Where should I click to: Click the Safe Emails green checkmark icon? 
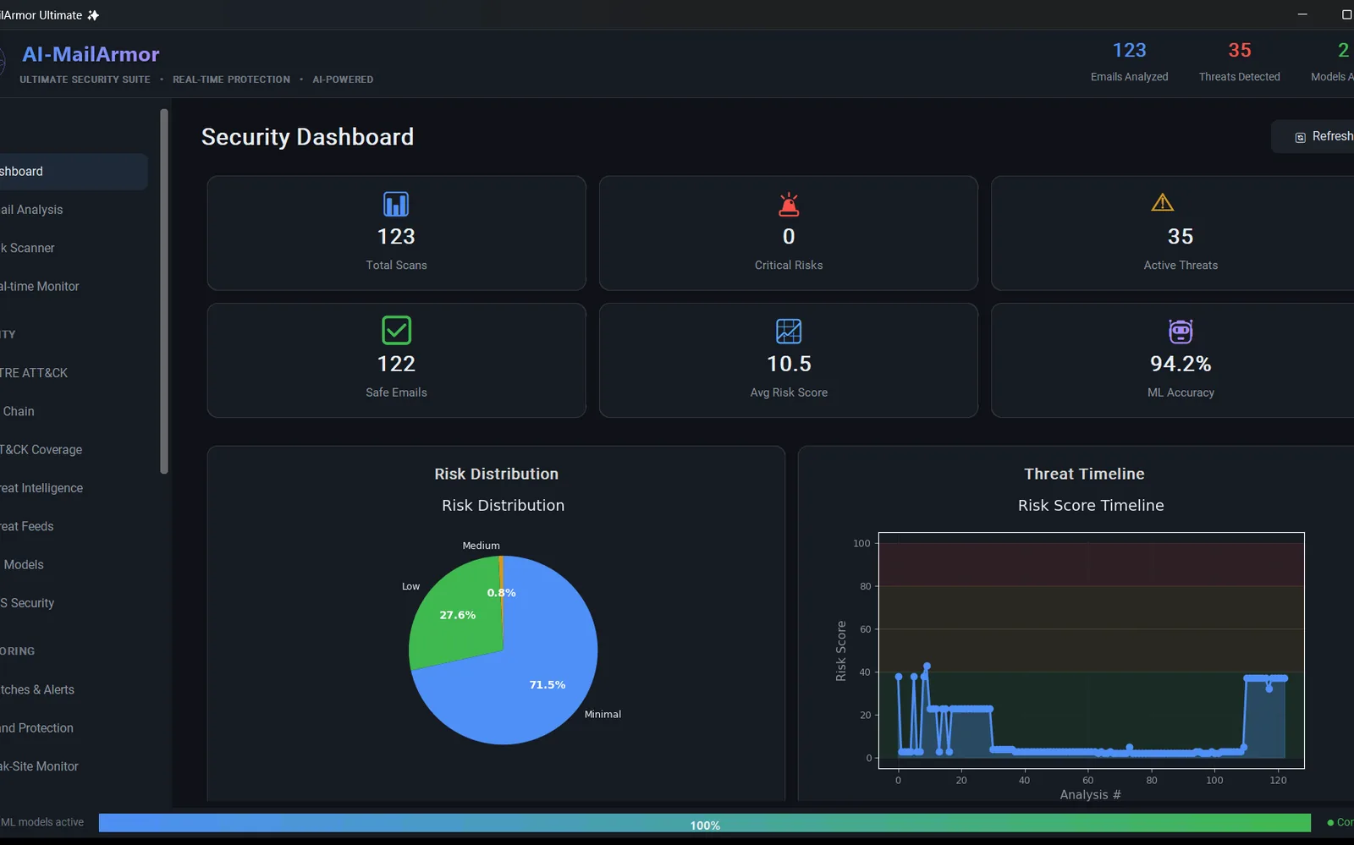coord(396,330)
